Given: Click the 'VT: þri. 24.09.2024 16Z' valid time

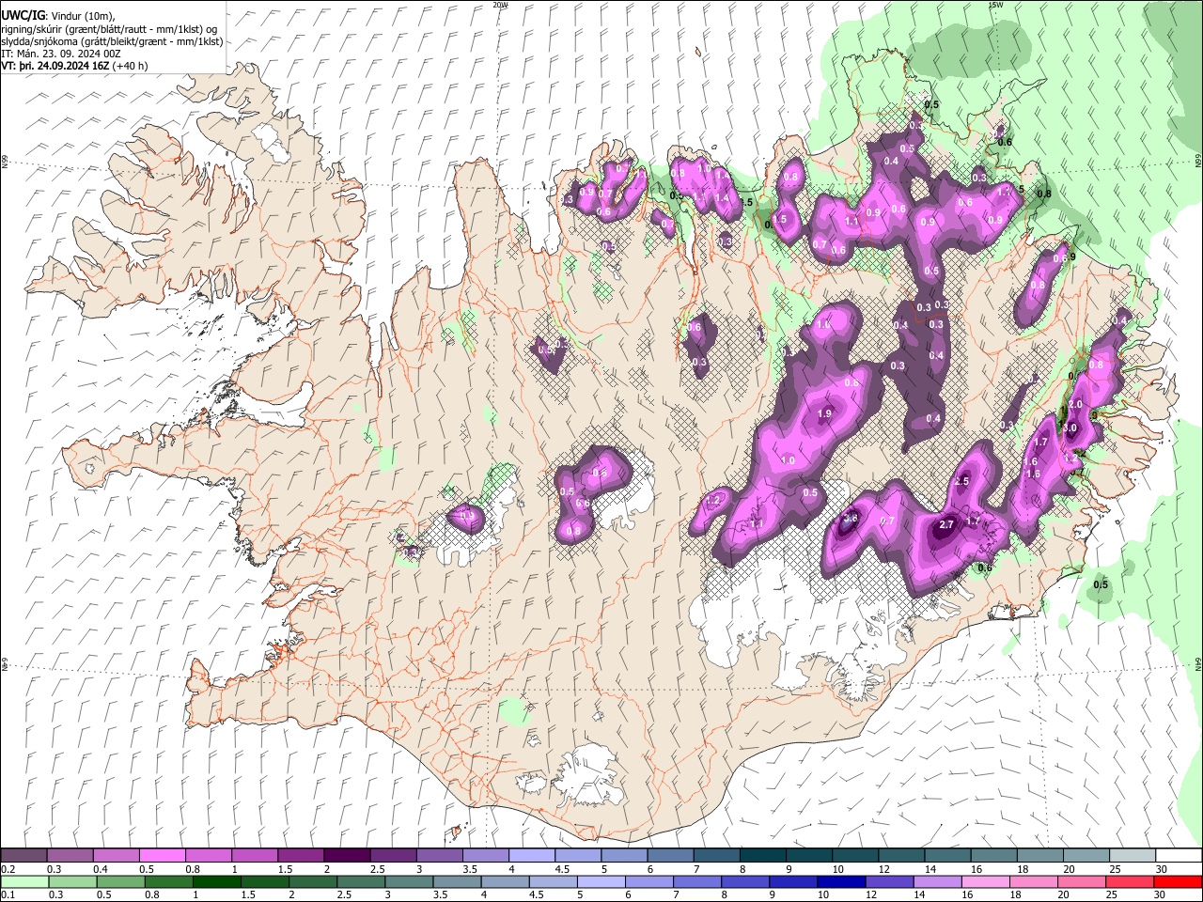Looking at the screenshot, I should 55,67.
